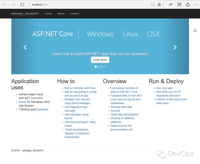Open Manage User Secrets link
Screen dimensions: 200x164
(x=78, y=101)
